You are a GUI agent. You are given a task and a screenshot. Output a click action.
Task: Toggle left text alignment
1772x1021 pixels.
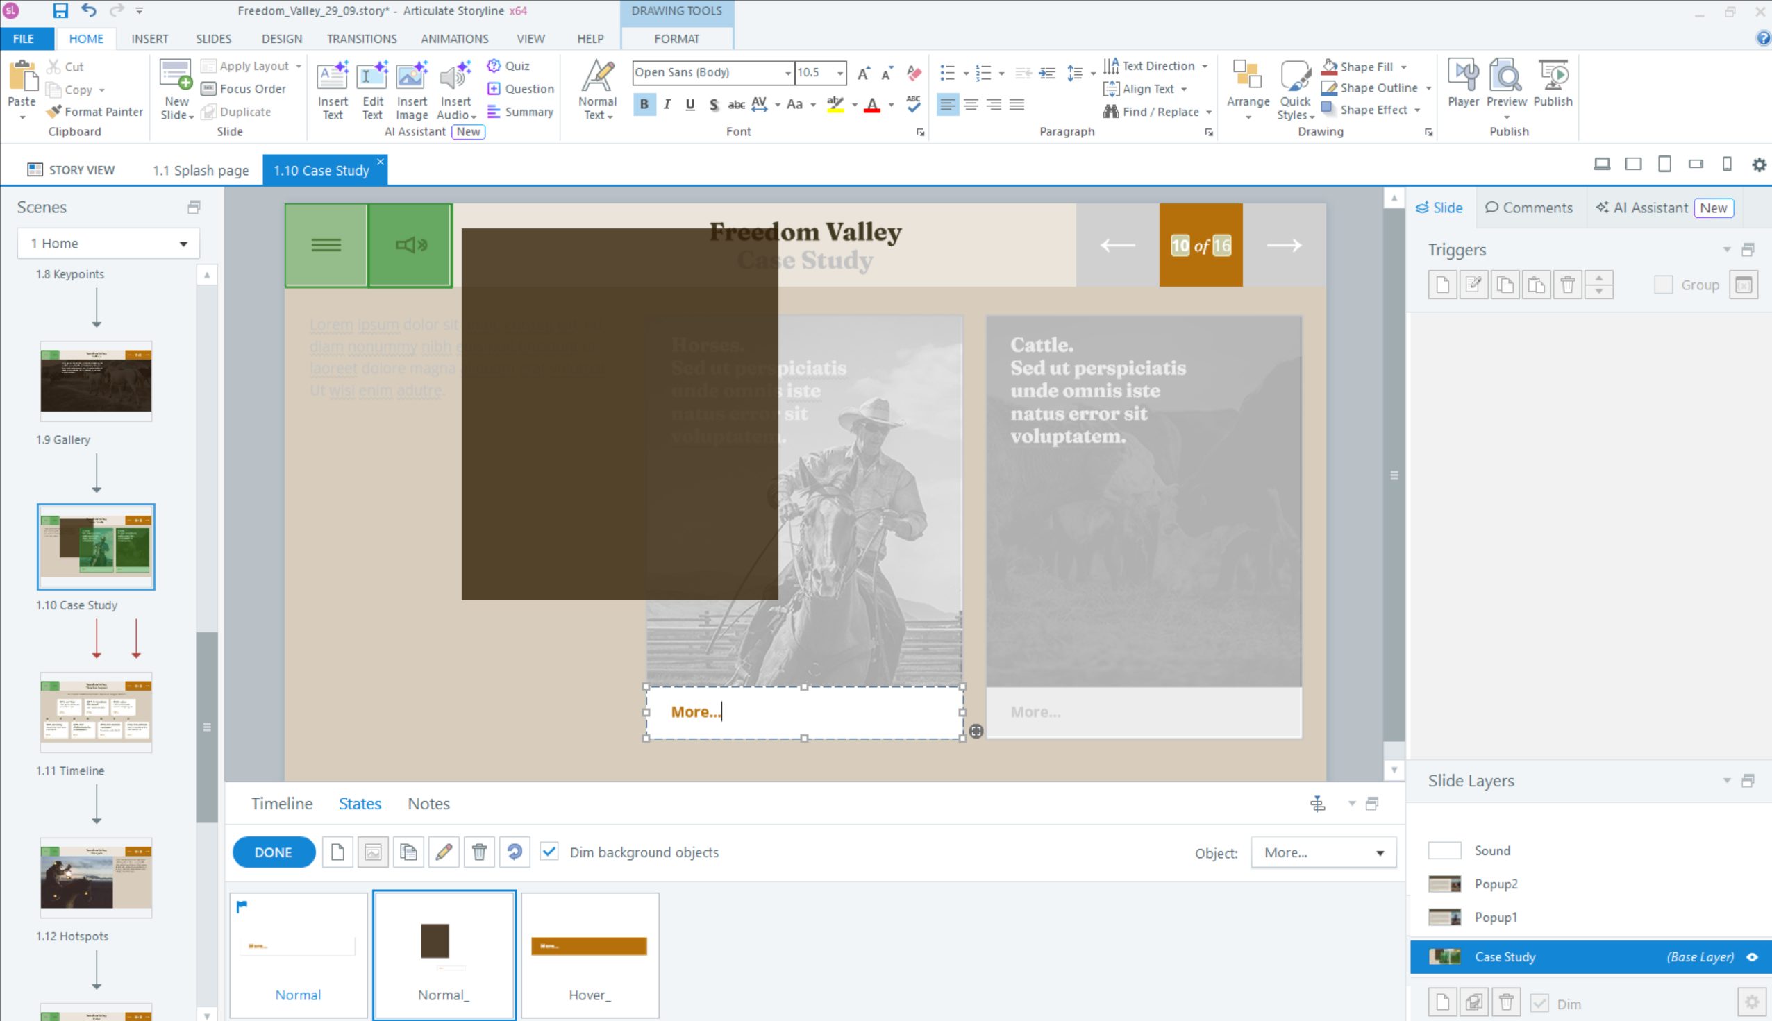click(948, 105)
